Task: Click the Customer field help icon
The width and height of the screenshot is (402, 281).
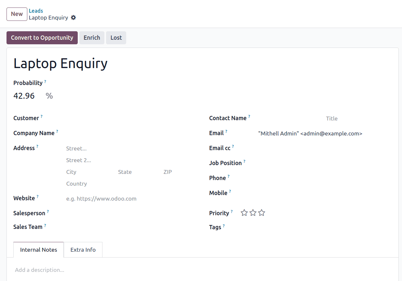Action: pos(42,116)
